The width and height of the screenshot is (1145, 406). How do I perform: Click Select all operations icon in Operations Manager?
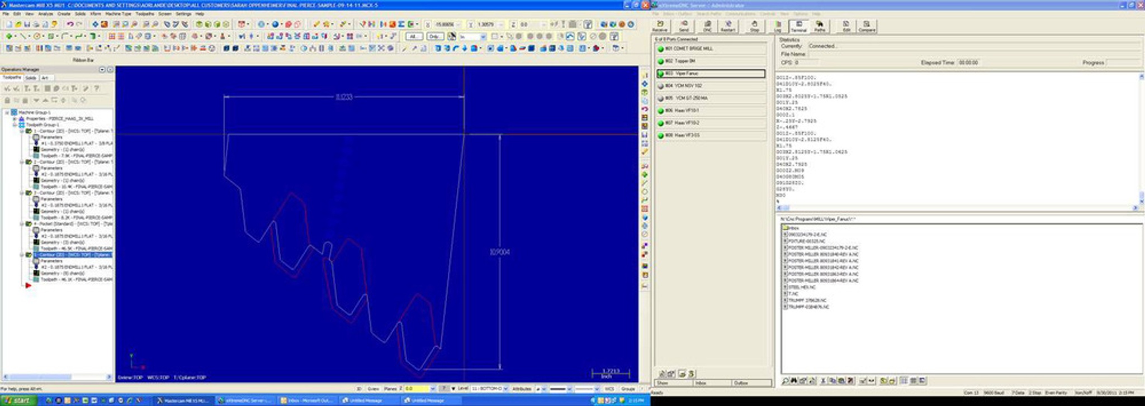(7, 88)
